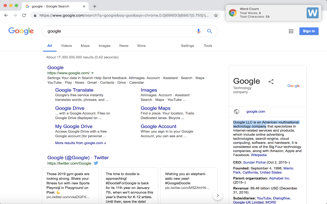Click the small Google logo in the knowledge panel
327x204 pixels.
294,86
